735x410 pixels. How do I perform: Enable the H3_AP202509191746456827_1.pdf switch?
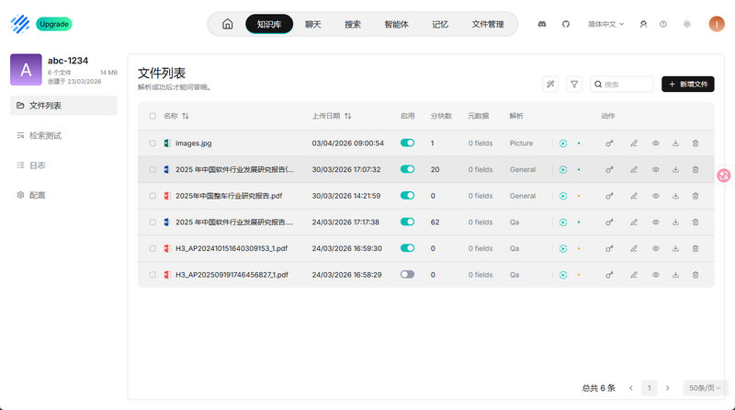pyautogui.click(x=407, y=275)
